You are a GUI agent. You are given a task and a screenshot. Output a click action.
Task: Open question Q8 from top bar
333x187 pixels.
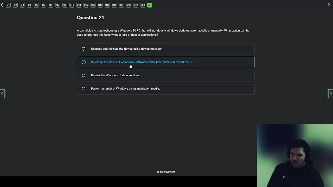tap(58, 5)
